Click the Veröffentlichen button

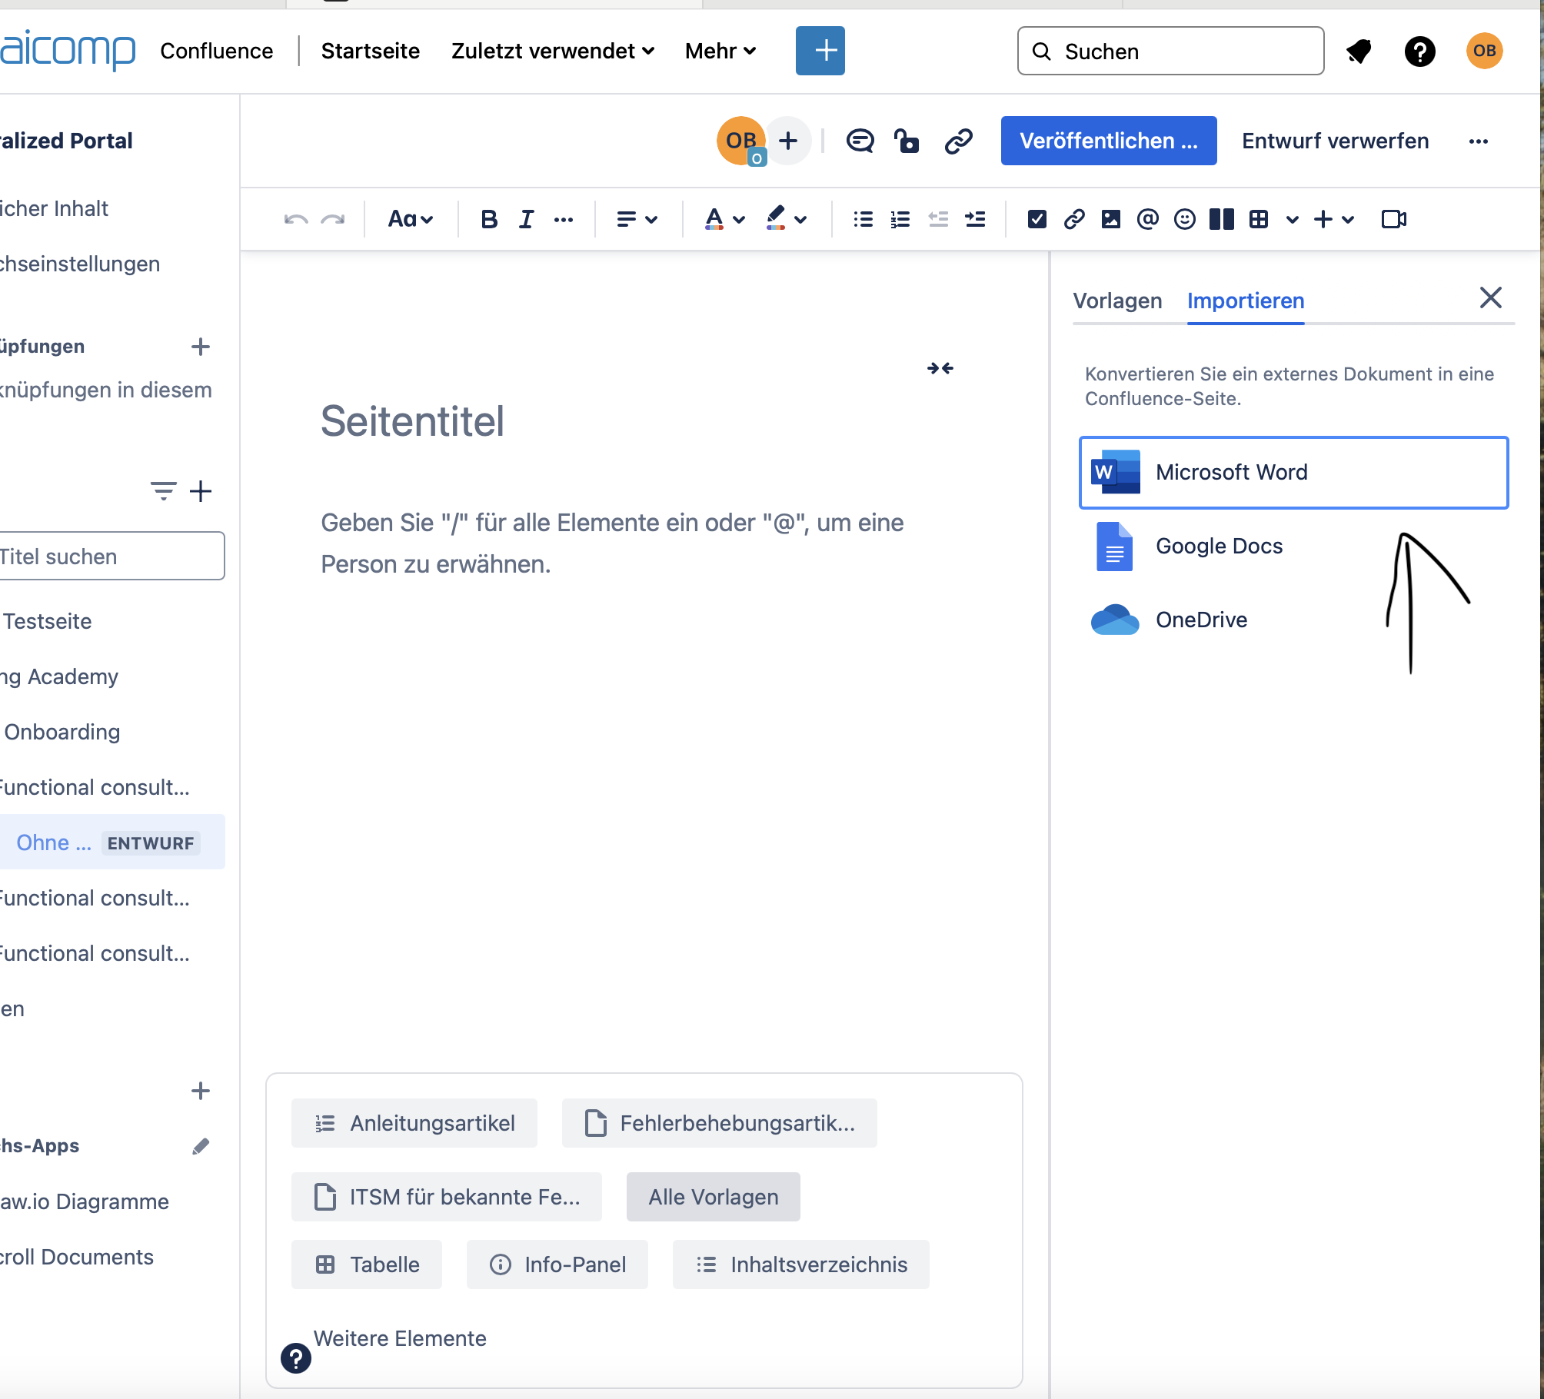click(1108, 141)
